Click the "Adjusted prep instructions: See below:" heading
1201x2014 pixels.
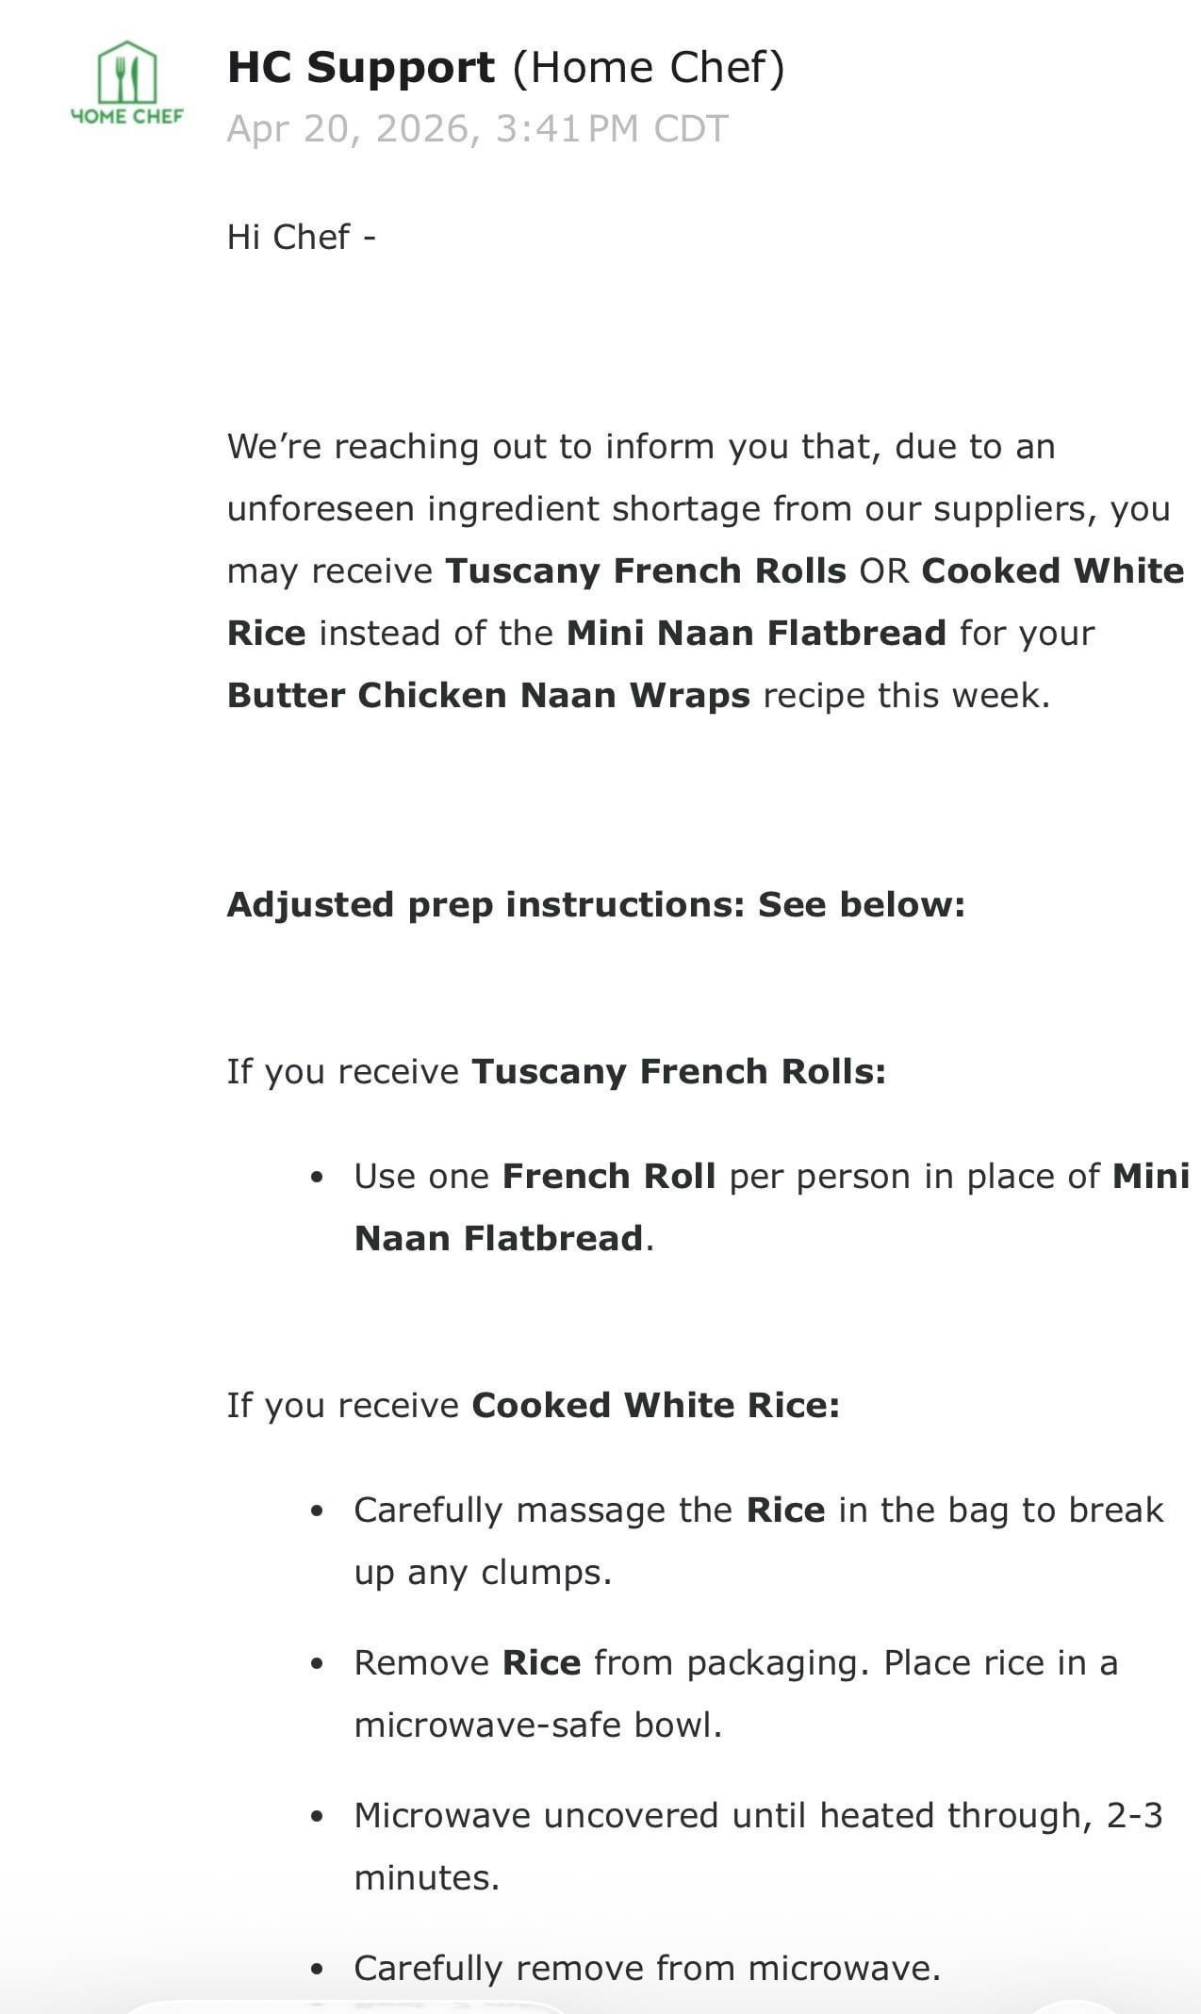(596, 904)
